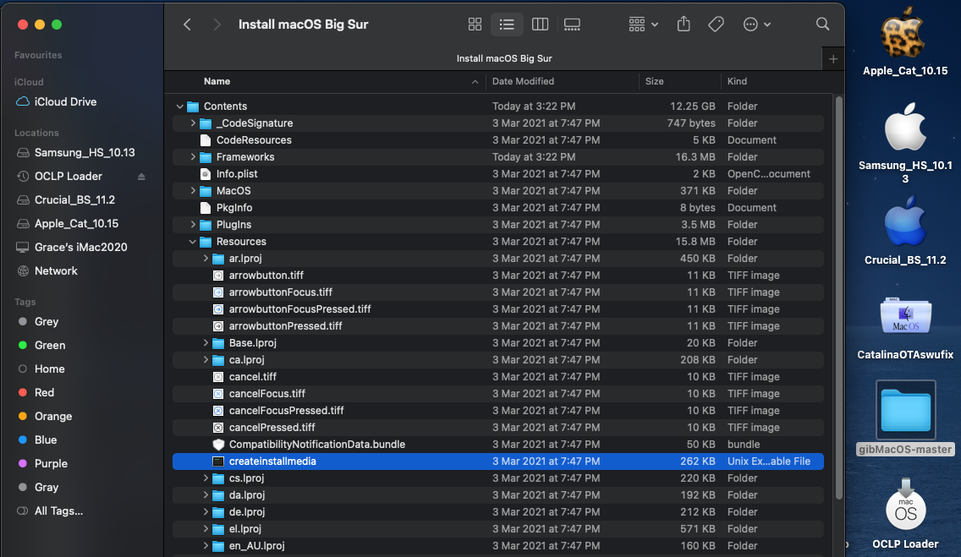This screenshot has height=557, width=961.
Task: Expand the Base.lproj folder
Action: tap(206, 343)
